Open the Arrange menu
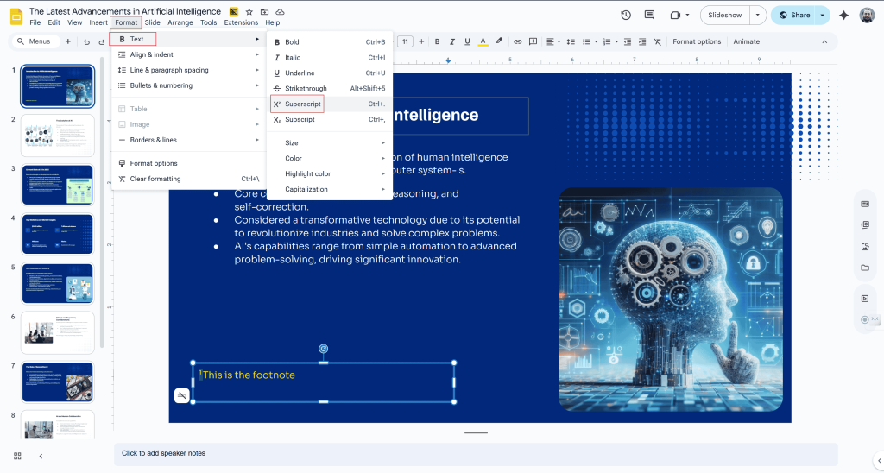 coord(180,22)
